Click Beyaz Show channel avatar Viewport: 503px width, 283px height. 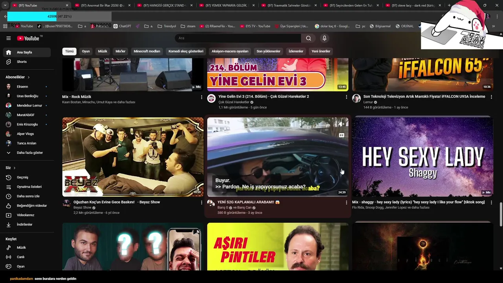[66, 204]
